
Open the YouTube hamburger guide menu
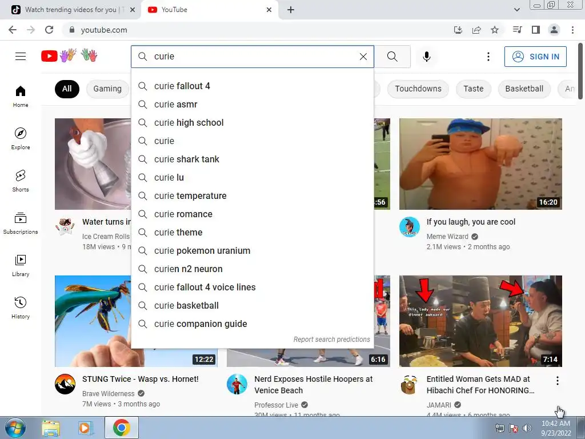point(21,57)
